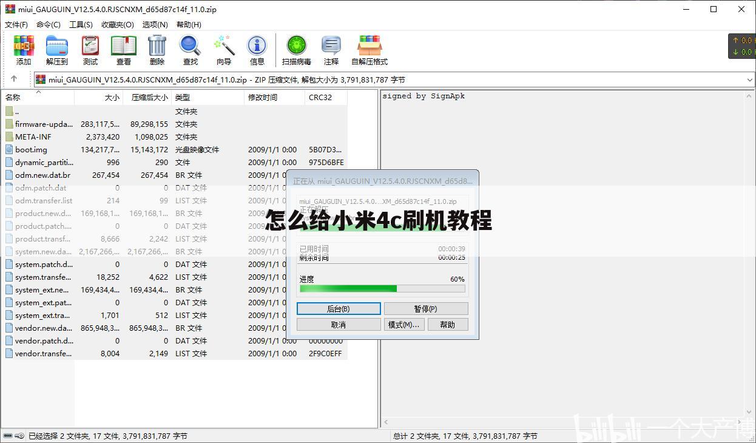Click the View (查看) toolbar icon
Image resolution: width=756 pixels, height=443 pixels.
(124, 50)
